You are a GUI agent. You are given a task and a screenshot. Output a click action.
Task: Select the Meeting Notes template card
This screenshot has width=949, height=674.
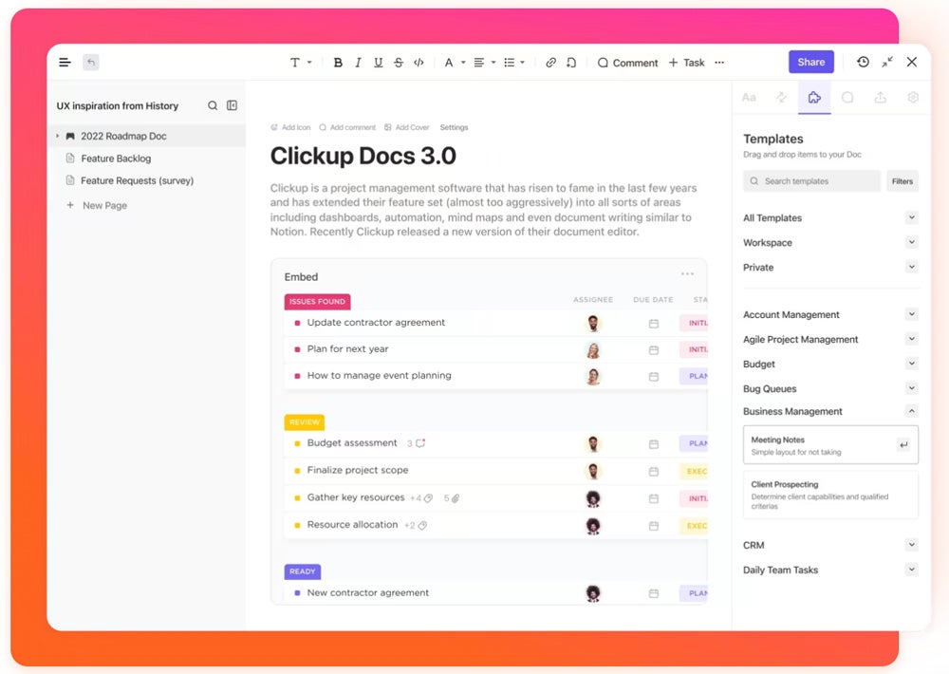[x=830, y=445]
